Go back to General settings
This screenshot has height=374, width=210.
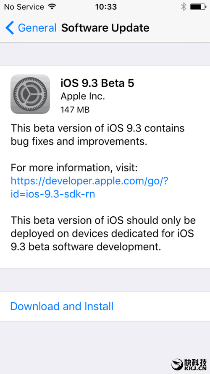31,28
